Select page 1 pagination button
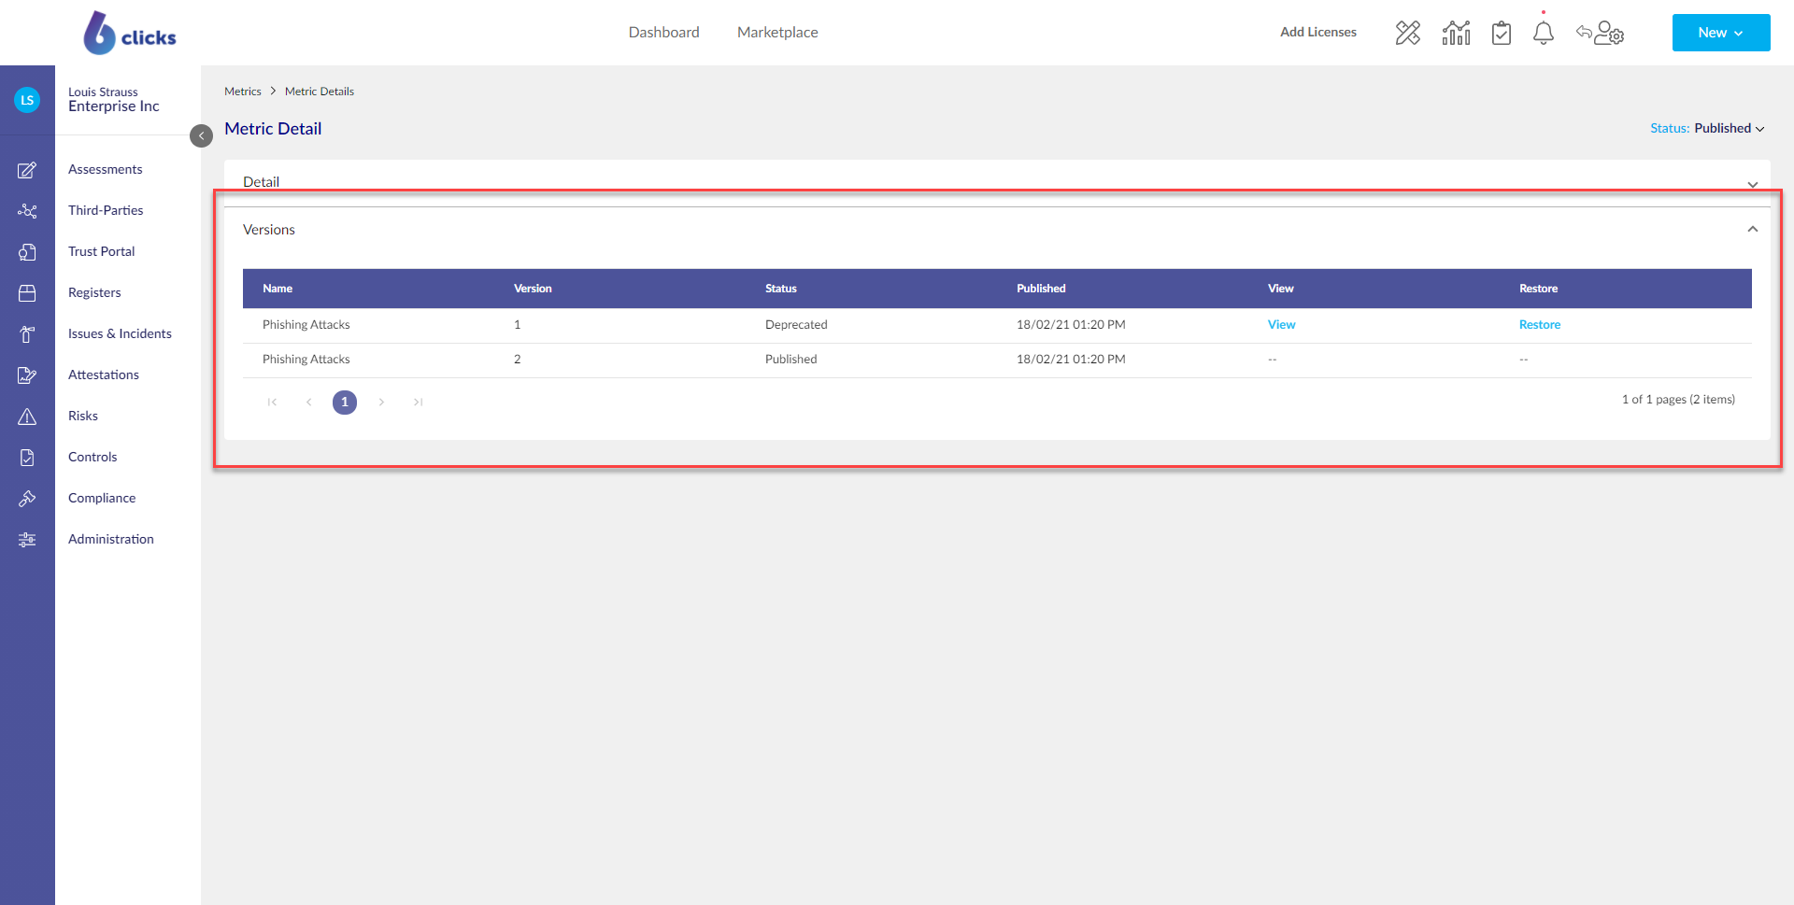Screen dimensions: 1794x905 [345, 403]
